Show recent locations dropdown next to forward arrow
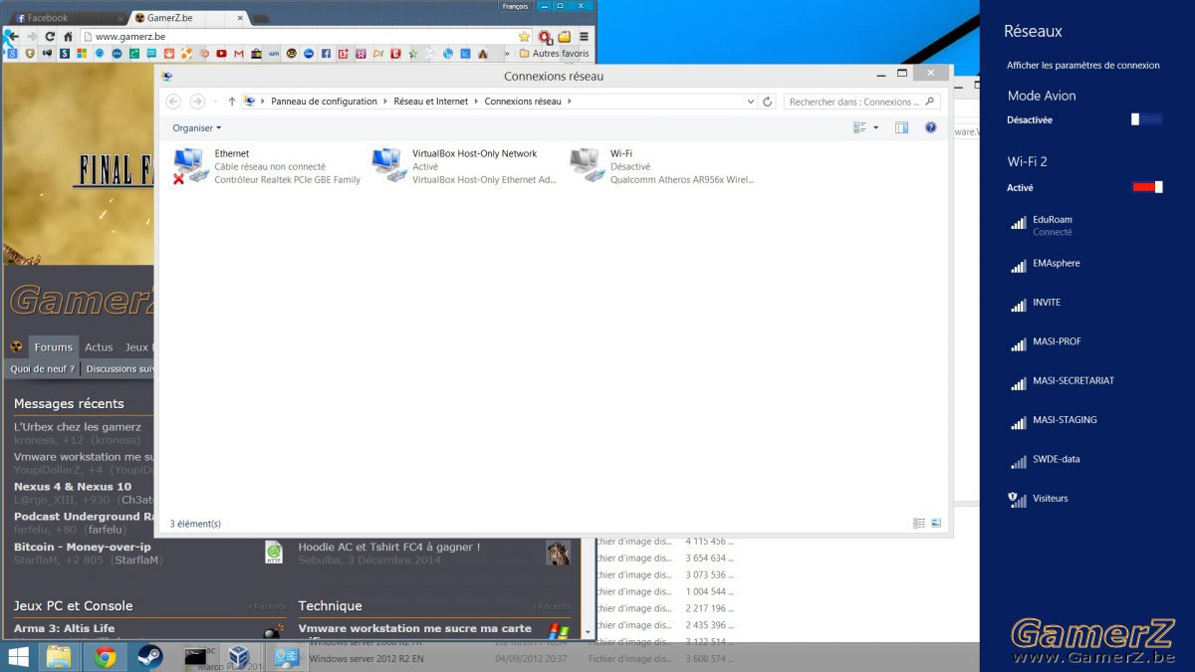 click(x=215, y=102)
